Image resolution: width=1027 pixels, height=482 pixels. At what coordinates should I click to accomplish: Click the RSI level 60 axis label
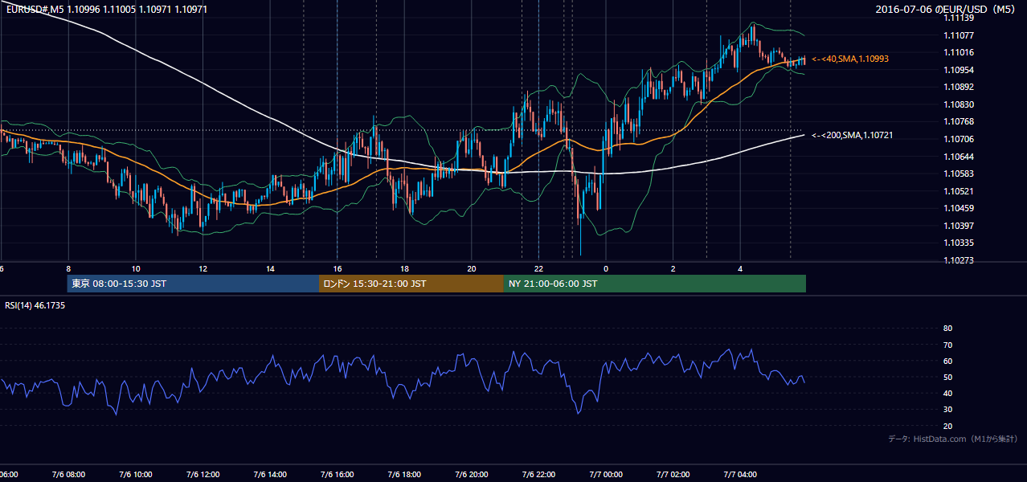[947, 361]
